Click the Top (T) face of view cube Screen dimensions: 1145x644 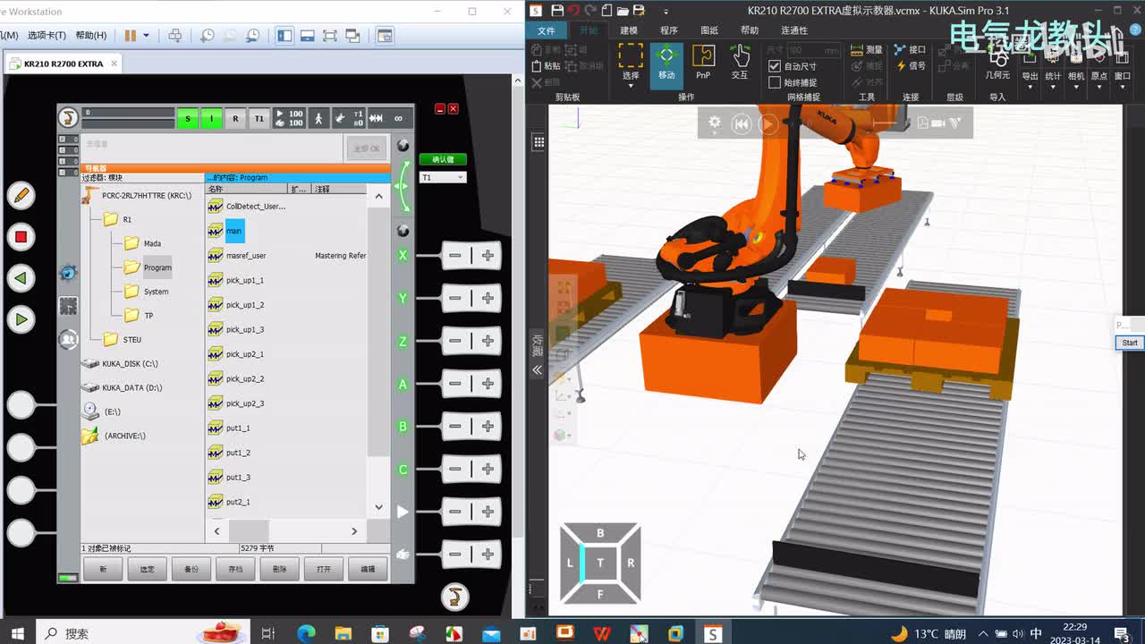600,563
